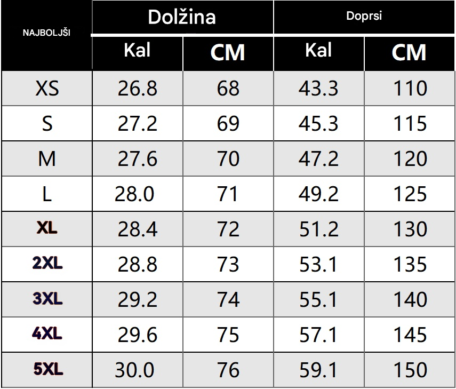
Task: Click the 125 CM bust cell
Action: pos(410,194)
